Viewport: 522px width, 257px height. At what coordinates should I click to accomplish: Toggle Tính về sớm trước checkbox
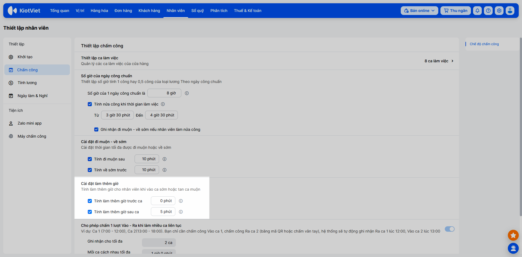coord(90,170)
